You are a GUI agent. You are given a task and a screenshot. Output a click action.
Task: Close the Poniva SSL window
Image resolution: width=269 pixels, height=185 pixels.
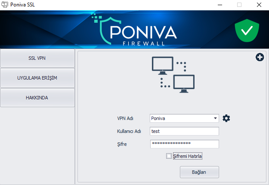click(259, 5)
